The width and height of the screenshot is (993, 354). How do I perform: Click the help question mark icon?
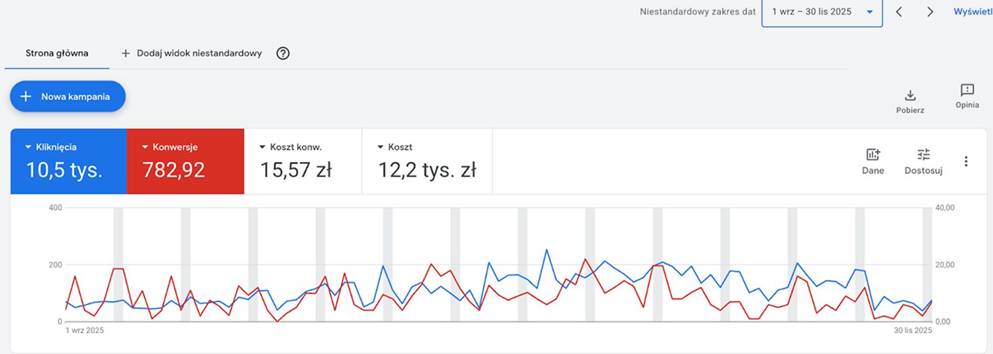283,54
